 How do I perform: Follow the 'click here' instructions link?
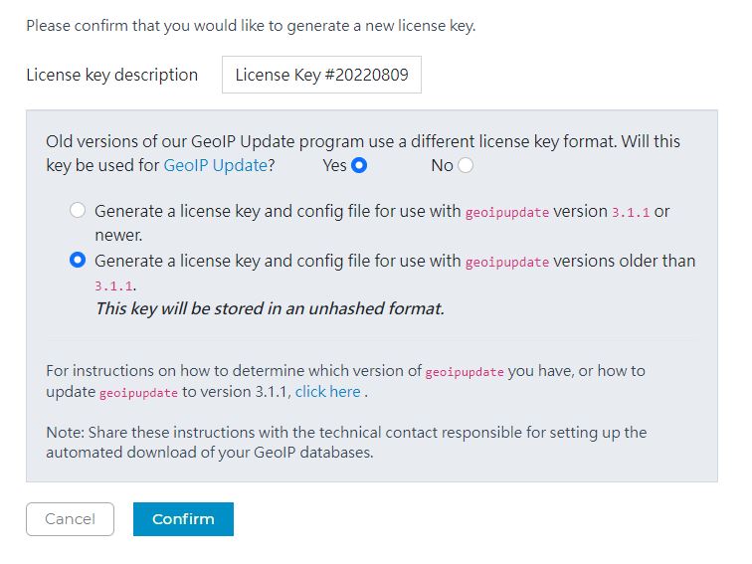click(327, 392)
